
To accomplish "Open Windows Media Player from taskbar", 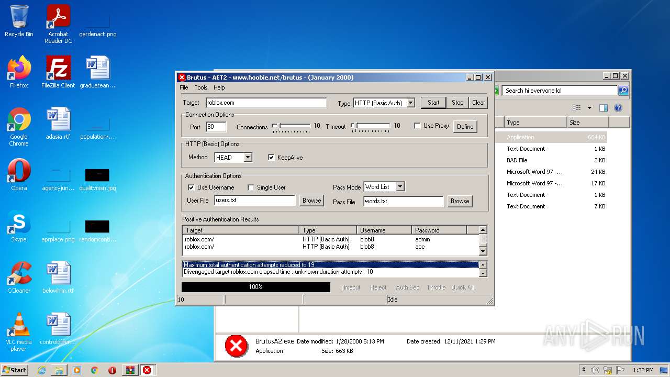I will 77,370.
